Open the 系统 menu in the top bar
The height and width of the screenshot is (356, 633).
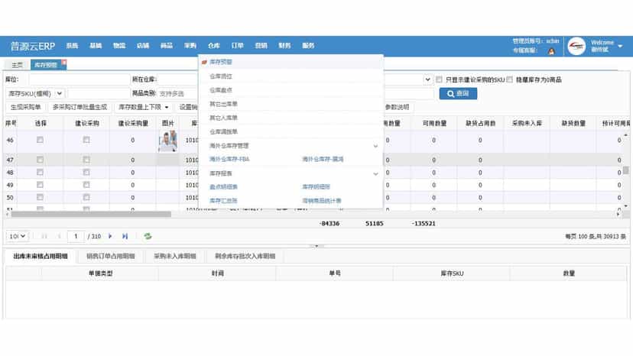tap(73, 46)
